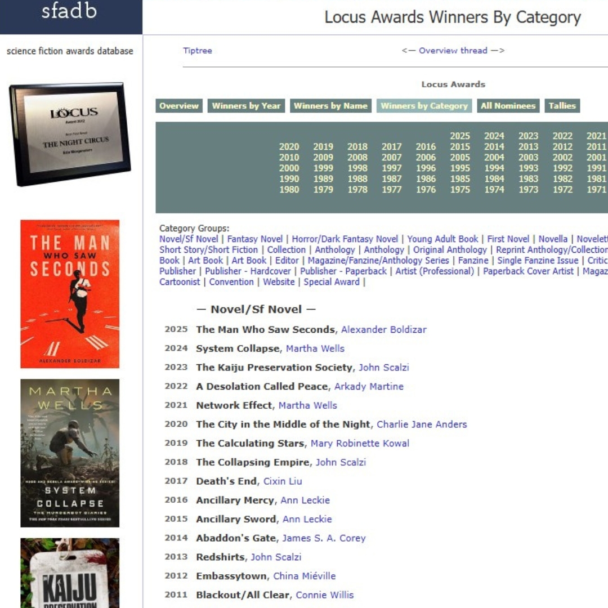This screenshot has height=608, width=608.
Task: Select year 2012 in year grid
Action: (562, 147)
